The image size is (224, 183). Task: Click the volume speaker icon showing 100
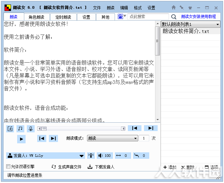(100, 156)
